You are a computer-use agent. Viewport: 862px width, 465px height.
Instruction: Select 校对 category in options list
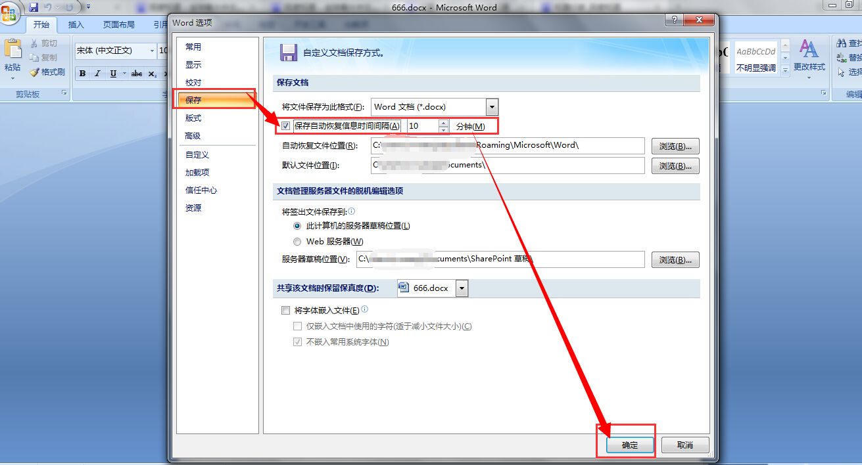[x=217, y=83]
